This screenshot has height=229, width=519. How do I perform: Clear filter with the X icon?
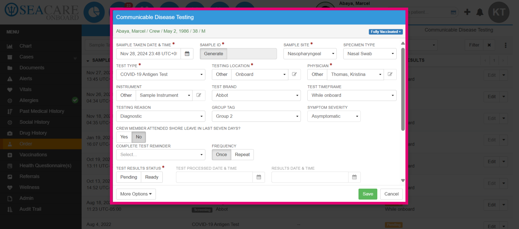[x=489, y=45]
